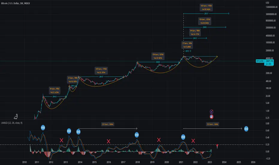This screenshot has width=279, height=165.
Task: Click the current price 23871.70 label
Action: tap(269, 61)
